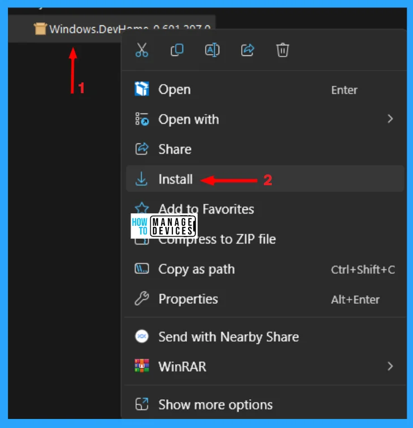Image resolution: width=413 pixels, height=428 pixels.
Task: Click Share in the menu list
Action: click(265, 149)
